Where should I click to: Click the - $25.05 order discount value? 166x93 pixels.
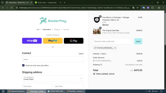pyautogui.click(x=139, y=61)
